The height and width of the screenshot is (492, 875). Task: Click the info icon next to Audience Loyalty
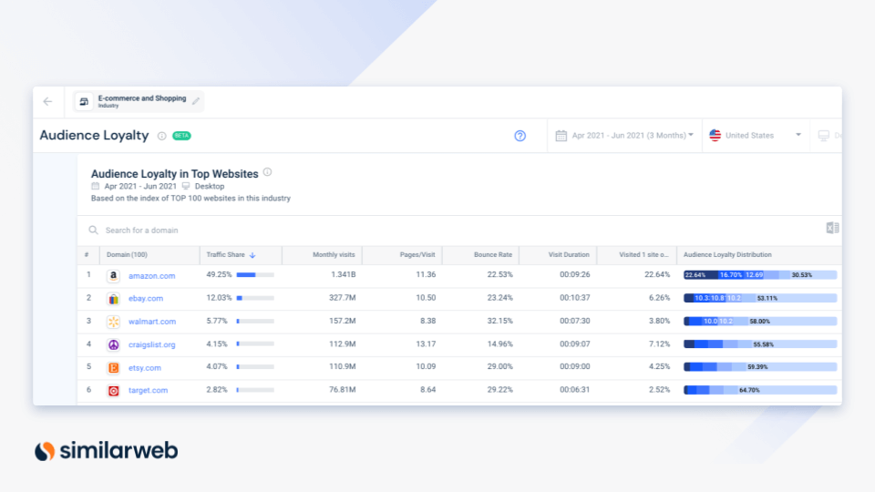(161, 136)
